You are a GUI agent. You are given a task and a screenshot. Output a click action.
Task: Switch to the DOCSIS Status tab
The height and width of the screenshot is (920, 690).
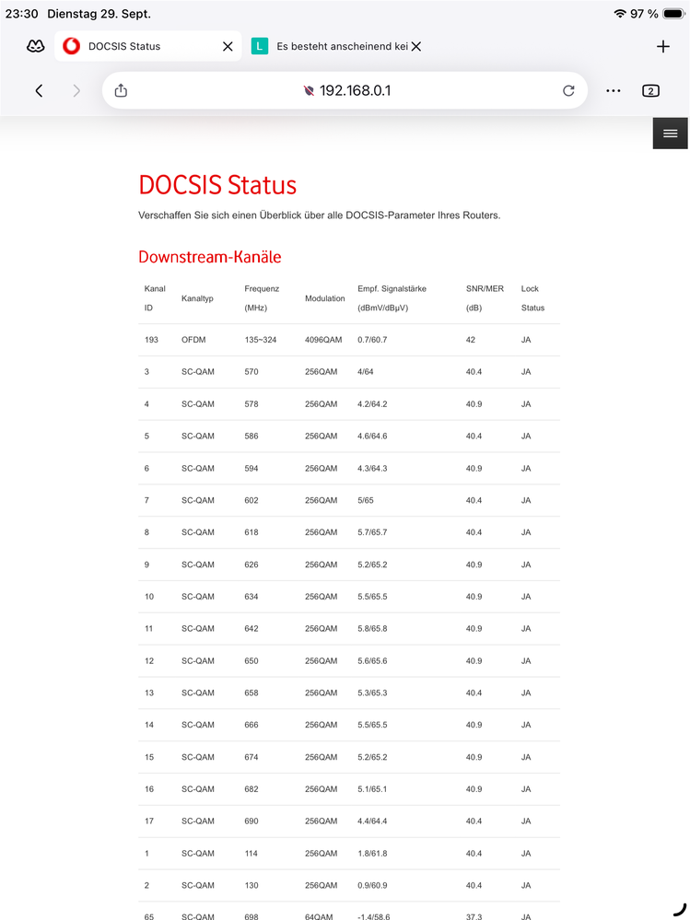tap(147, 46)
